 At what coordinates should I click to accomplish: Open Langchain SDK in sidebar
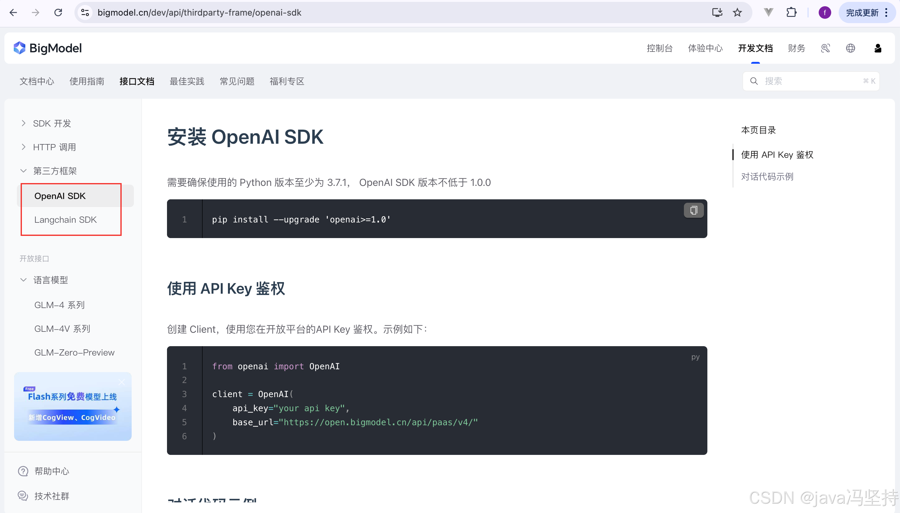coord(65,220)
